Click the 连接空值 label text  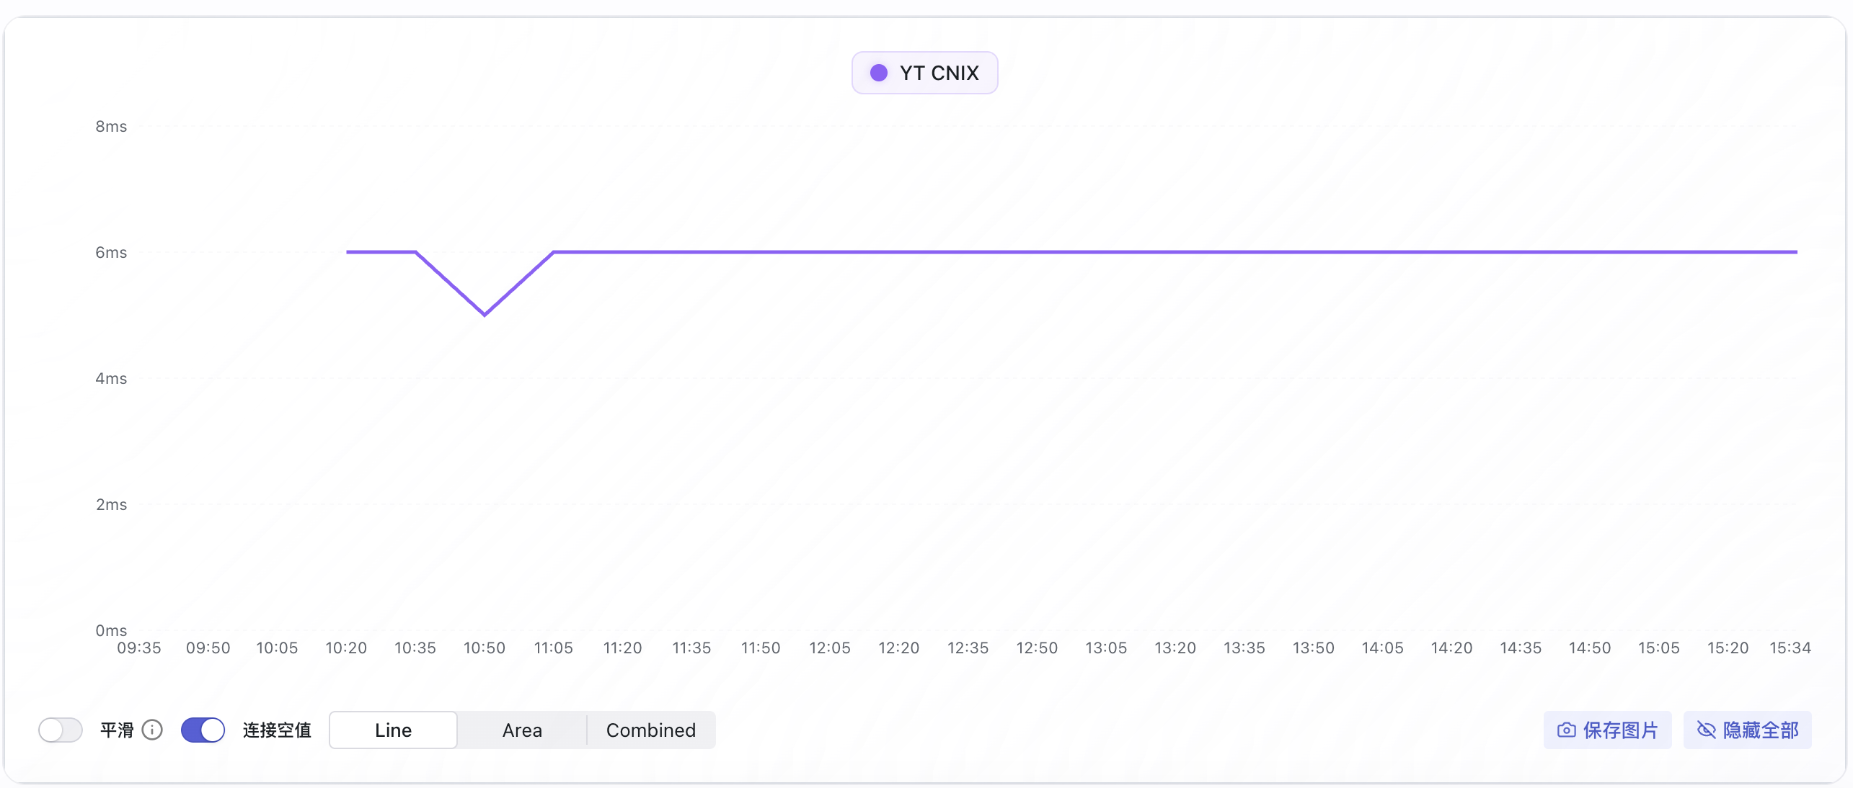tap(277, 730)
